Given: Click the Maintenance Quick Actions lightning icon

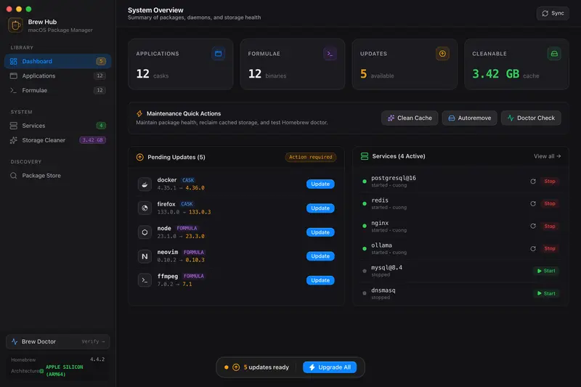Looking at the screenshot, I should (x=139, y=114).
